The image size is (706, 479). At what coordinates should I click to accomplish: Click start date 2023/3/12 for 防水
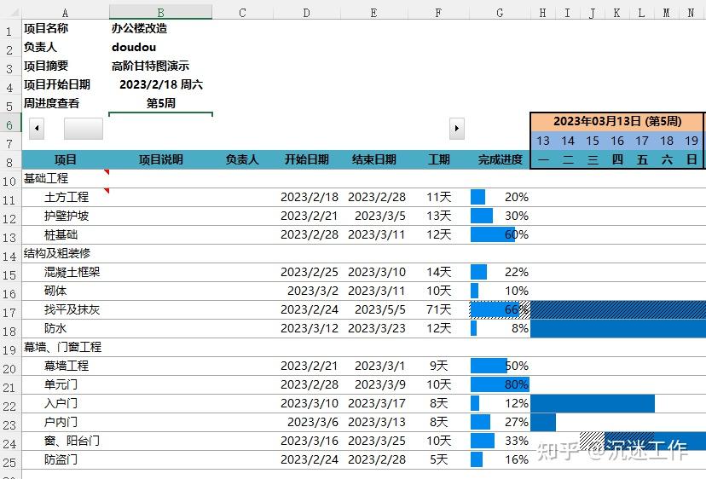click(x=307, y=329)
